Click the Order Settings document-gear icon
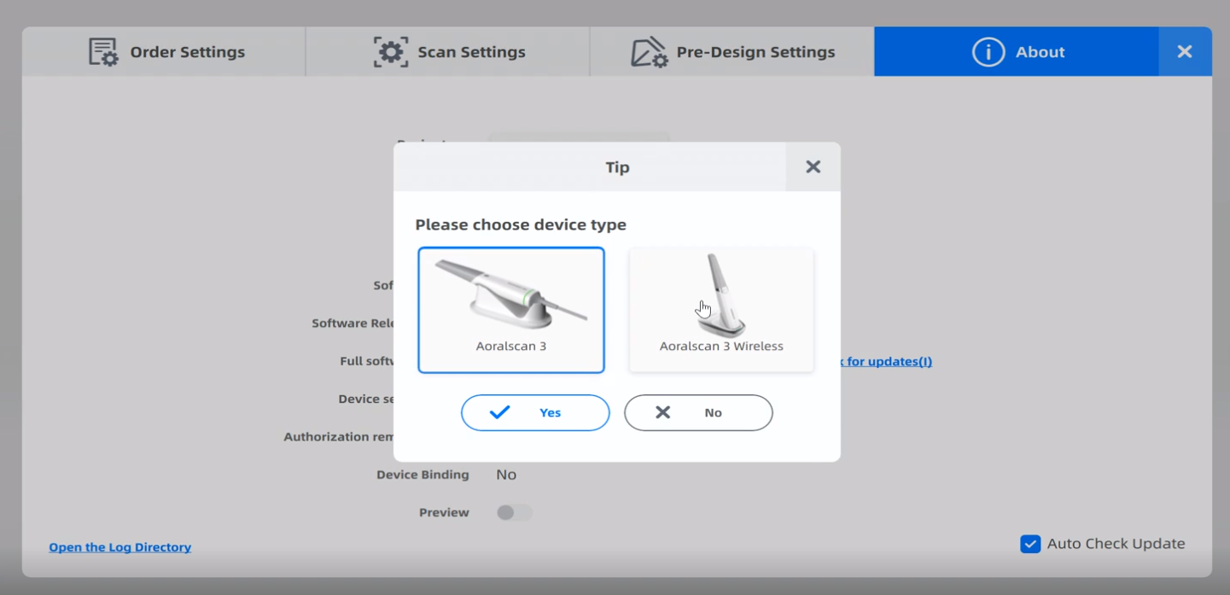 coord(104,52)
